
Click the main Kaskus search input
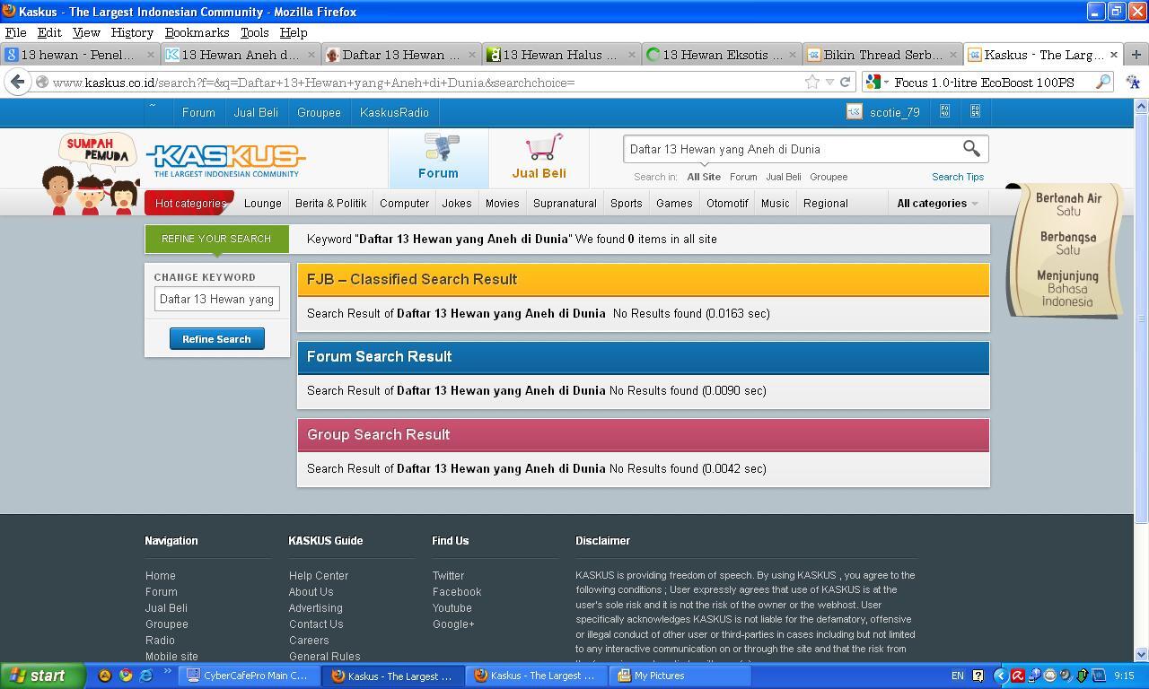tap(792, 149)
